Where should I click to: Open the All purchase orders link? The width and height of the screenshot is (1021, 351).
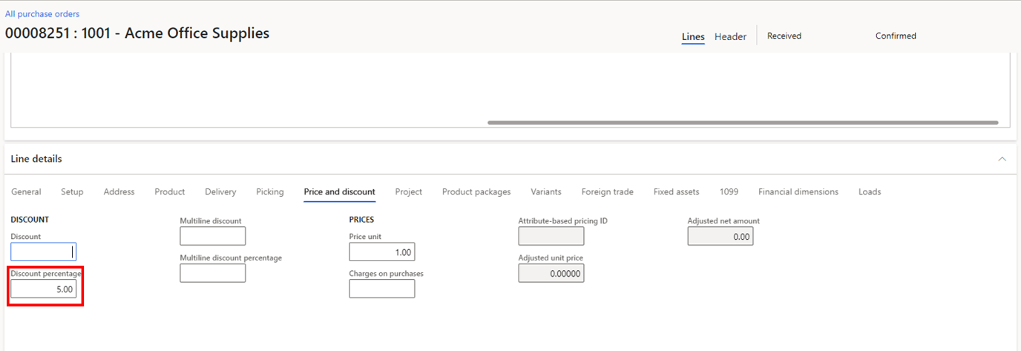[x=42, y=14]
